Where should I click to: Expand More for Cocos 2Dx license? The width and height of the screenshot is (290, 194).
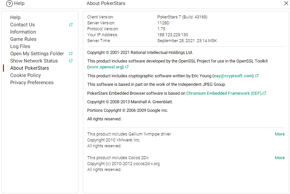click(x=279, y=158)
